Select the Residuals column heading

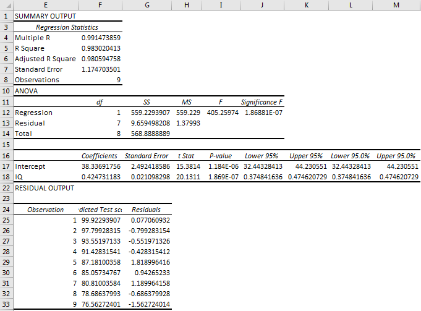point(146,210)
